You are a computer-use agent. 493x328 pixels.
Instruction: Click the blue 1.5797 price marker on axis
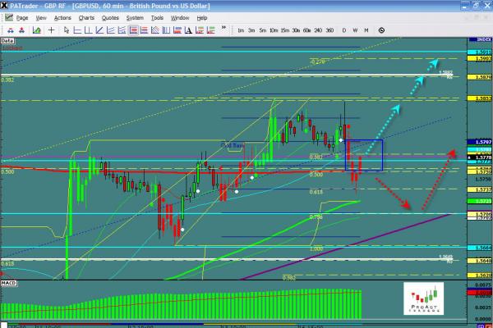click(x=483, y=142)
